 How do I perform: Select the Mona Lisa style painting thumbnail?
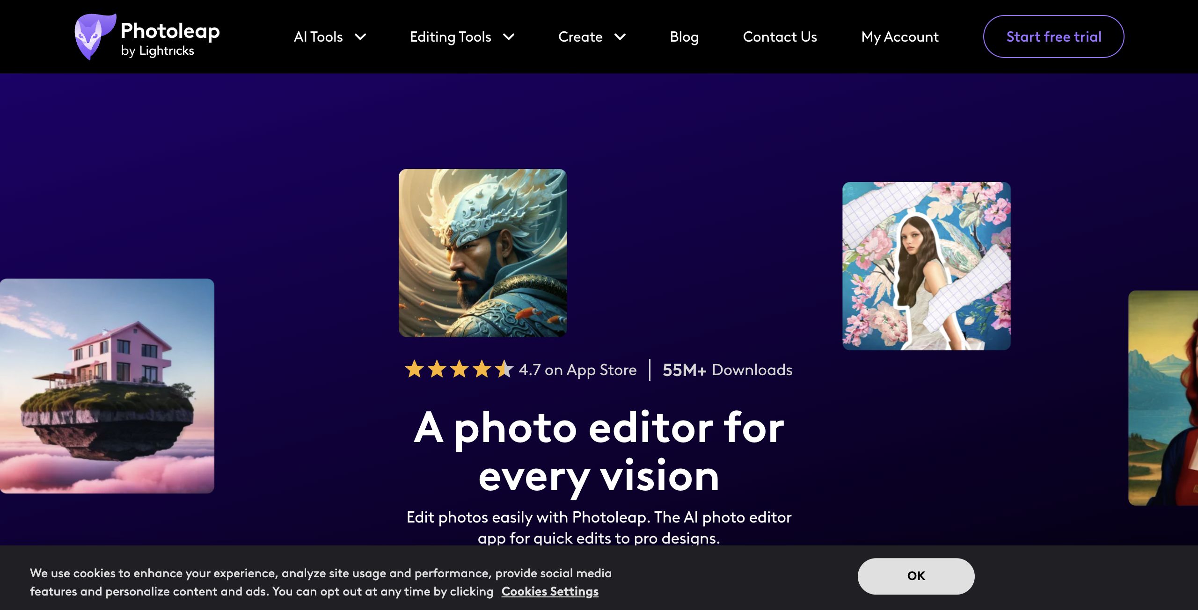(x=1163, y=398)
